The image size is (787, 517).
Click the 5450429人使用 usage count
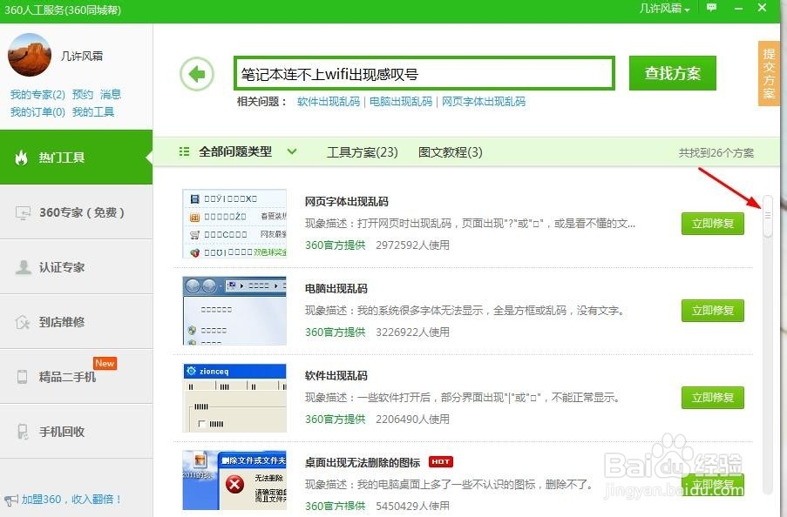[412, 506]
